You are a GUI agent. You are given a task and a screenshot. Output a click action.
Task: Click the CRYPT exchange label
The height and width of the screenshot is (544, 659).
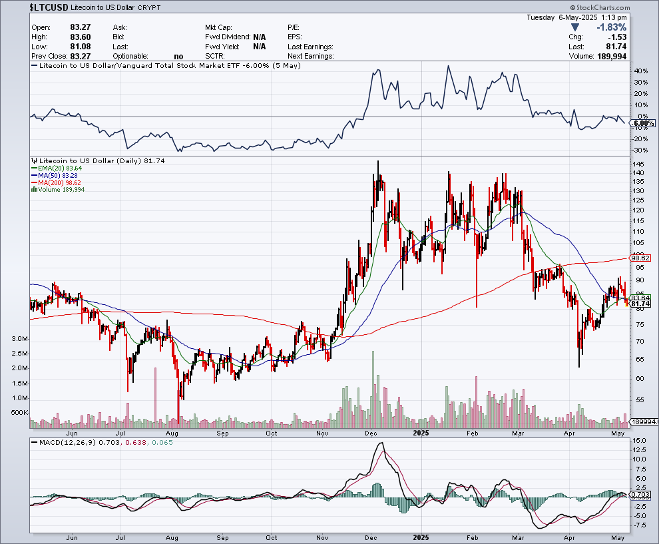point(149,7)
